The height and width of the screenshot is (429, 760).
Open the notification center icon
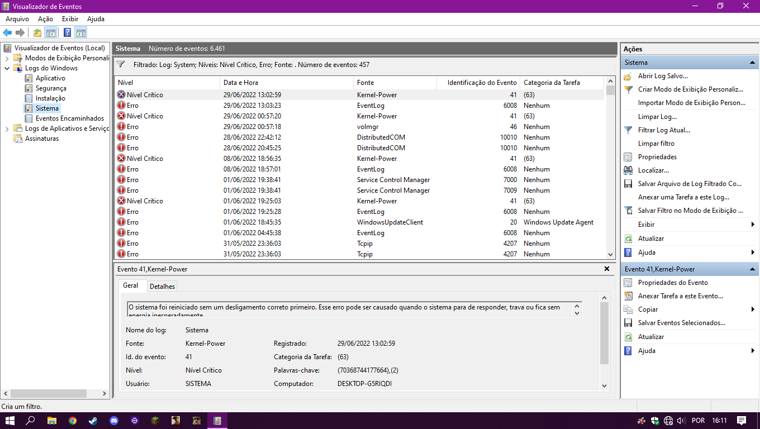pos(742,421)
